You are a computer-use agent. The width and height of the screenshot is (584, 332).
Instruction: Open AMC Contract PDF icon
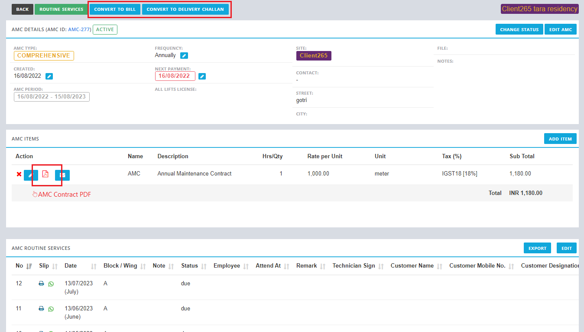[45, 174]
